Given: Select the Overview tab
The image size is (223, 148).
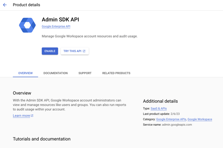Looking at the screenshot, I should point(26,73).
